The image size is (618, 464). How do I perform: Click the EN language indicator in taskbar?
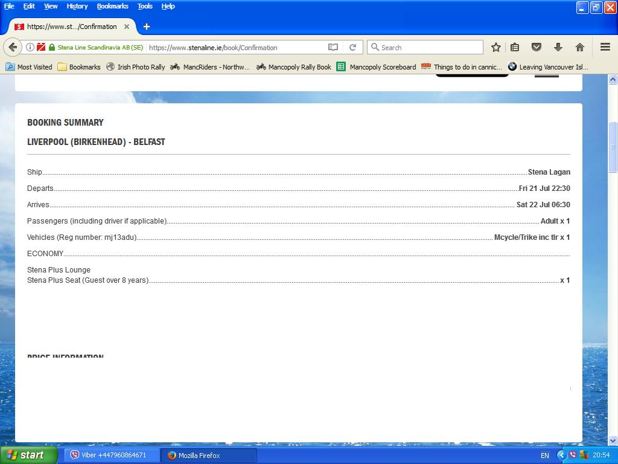click(x=545, y=456)
